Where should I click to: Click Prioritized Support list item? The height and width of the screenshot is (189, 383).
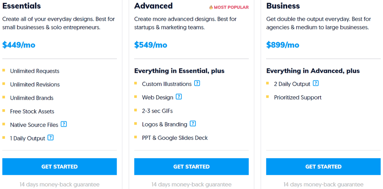coord(298,98)
